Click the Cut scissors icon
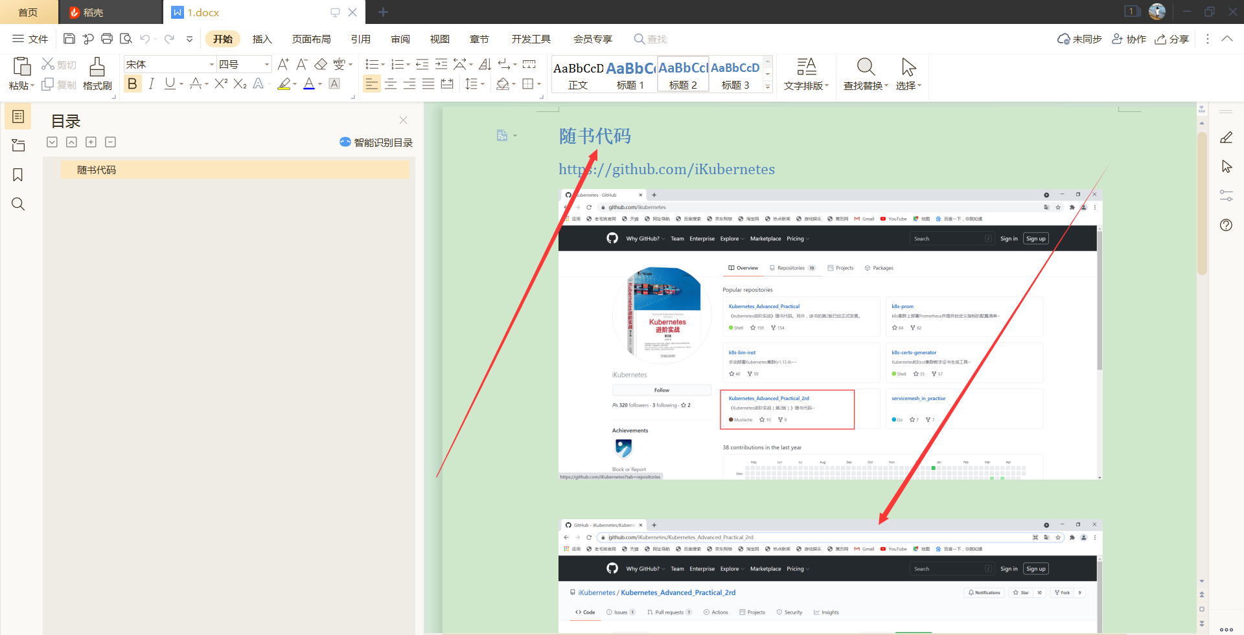1244x635 pixels. click(47, 64)
